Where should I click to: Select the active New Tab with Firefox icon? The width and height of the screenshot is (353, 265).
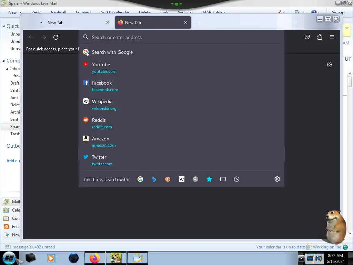coord(153,22)
